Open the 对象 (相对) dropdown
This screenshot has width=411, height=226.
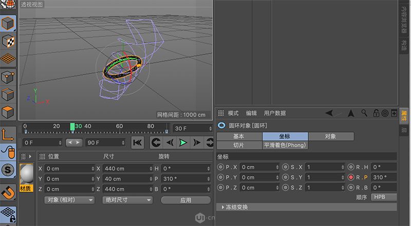point(70,200)
